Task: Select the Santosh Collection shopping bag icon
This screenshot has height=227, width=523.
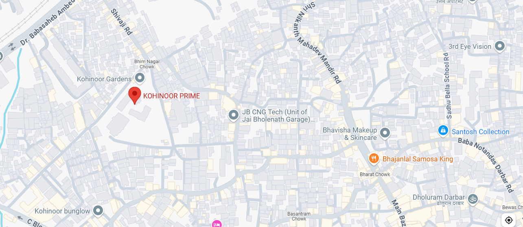Action: 443,131
